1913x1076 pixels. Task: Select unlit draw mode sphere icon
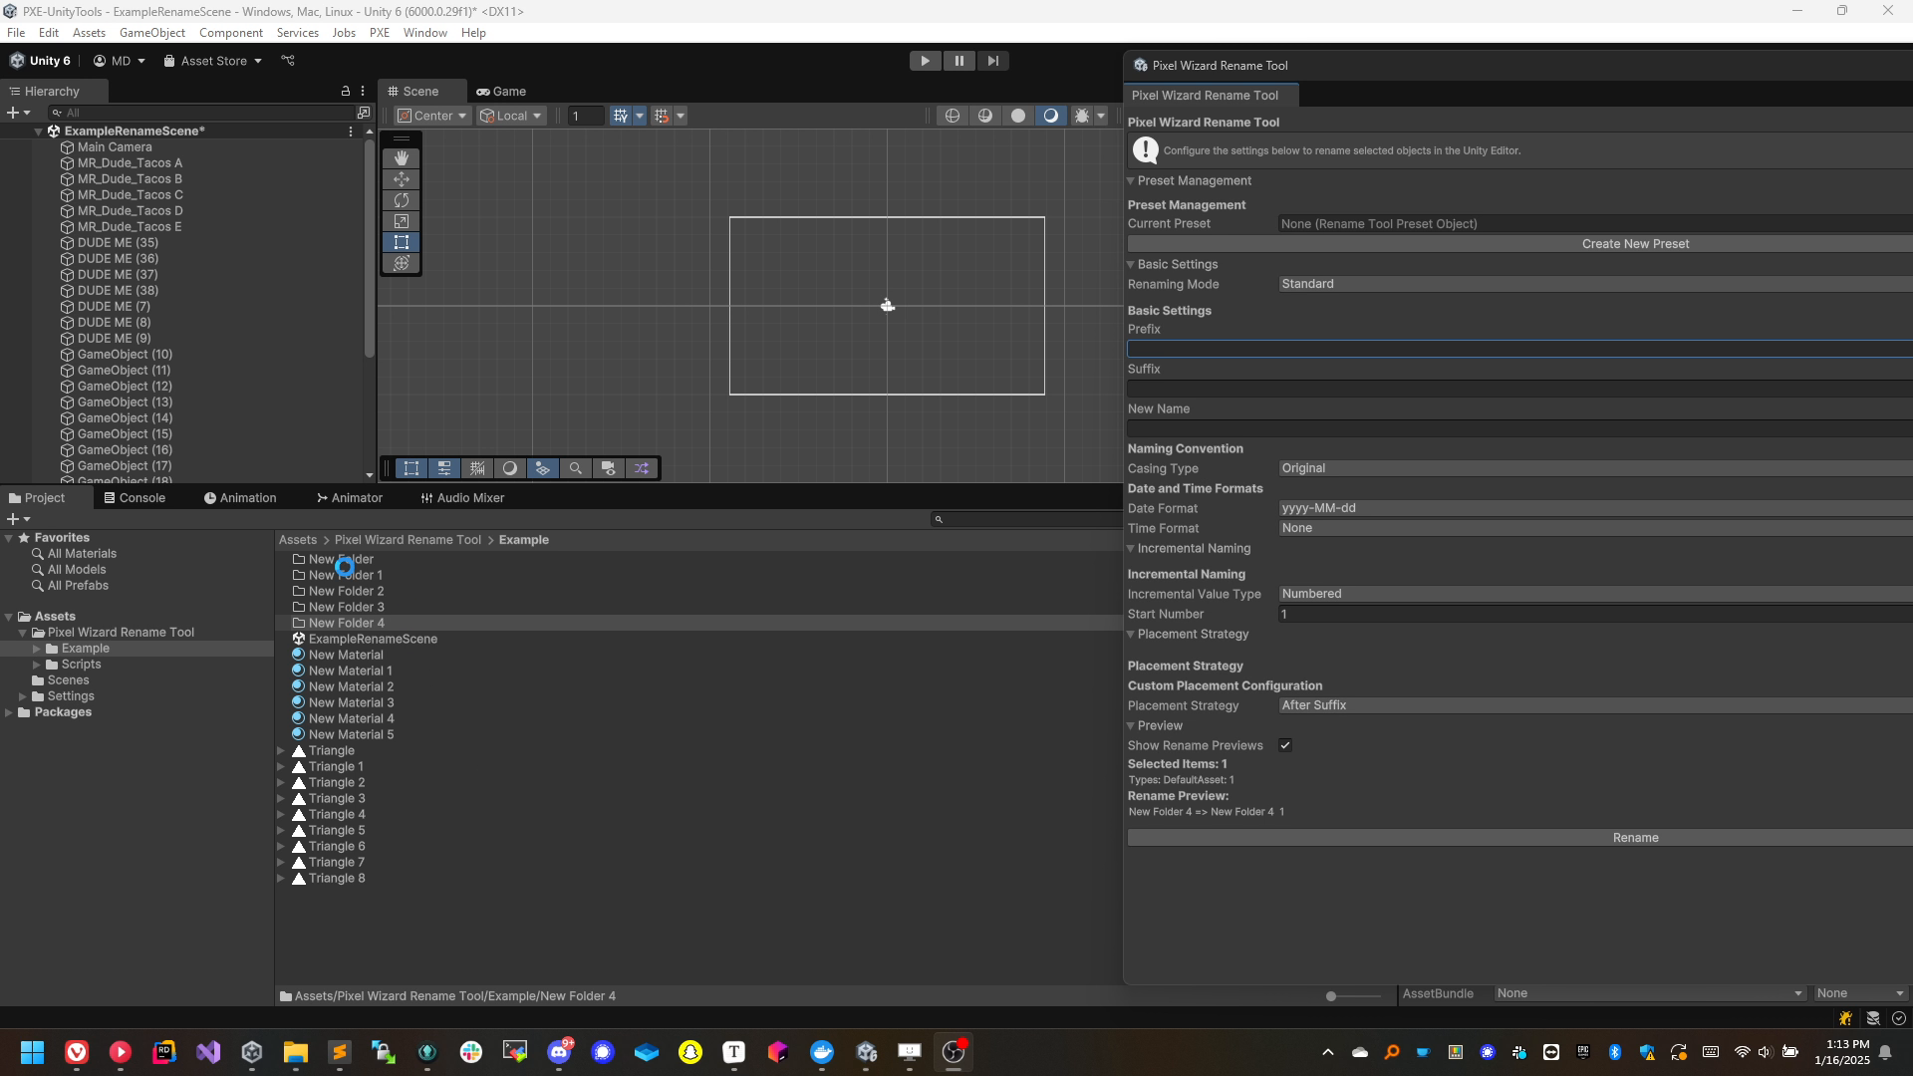[1018, 116]
